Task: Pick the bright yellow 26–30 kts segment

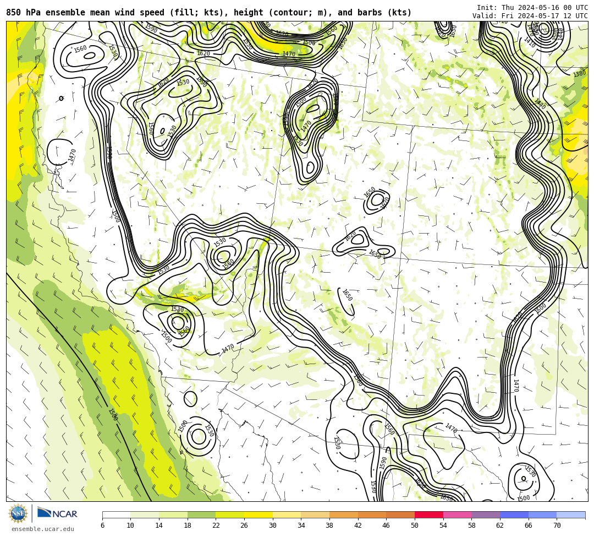Action: 258,515
